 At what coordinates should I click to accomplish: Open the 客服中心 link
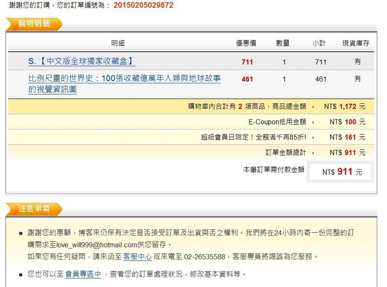[x=138, y=257]
